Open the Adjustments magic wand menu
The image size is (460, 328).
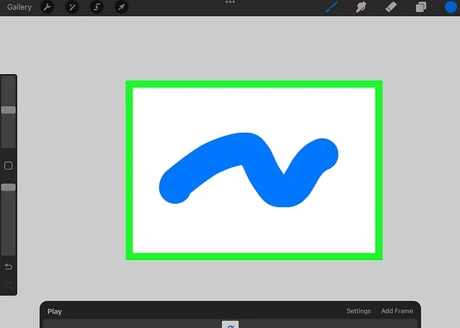pos(72,8)
